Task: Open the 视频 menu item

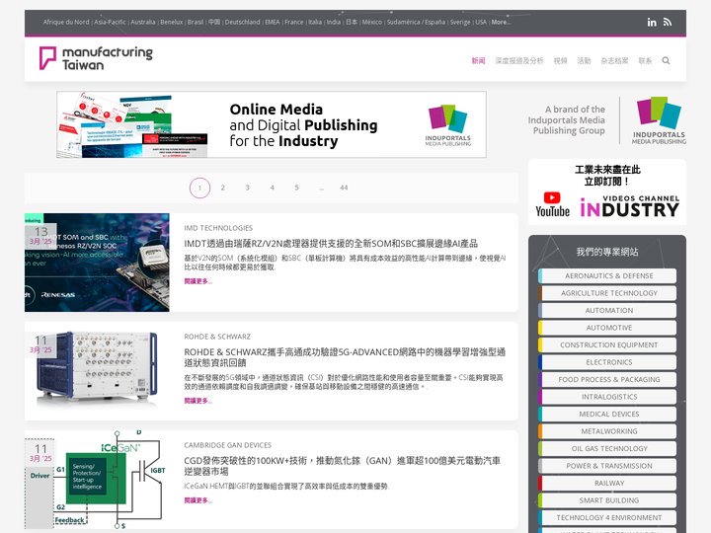Action: point(560,61)
